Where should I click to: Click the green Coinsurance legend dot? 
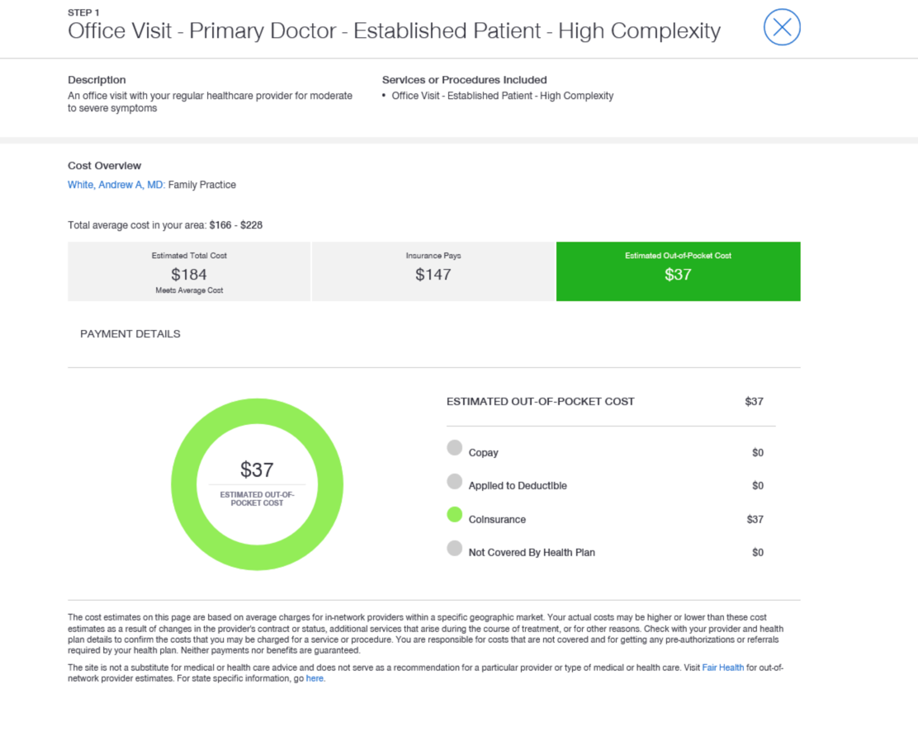point(454,515)
